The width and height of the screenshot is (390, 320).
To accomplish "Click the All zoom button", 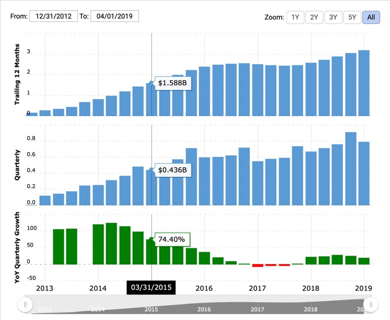I will [371, 17].
